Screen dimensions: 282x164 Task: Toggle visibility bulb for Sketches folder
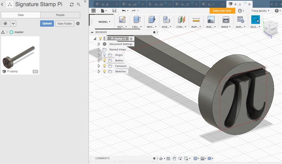[x=104, y=72]
